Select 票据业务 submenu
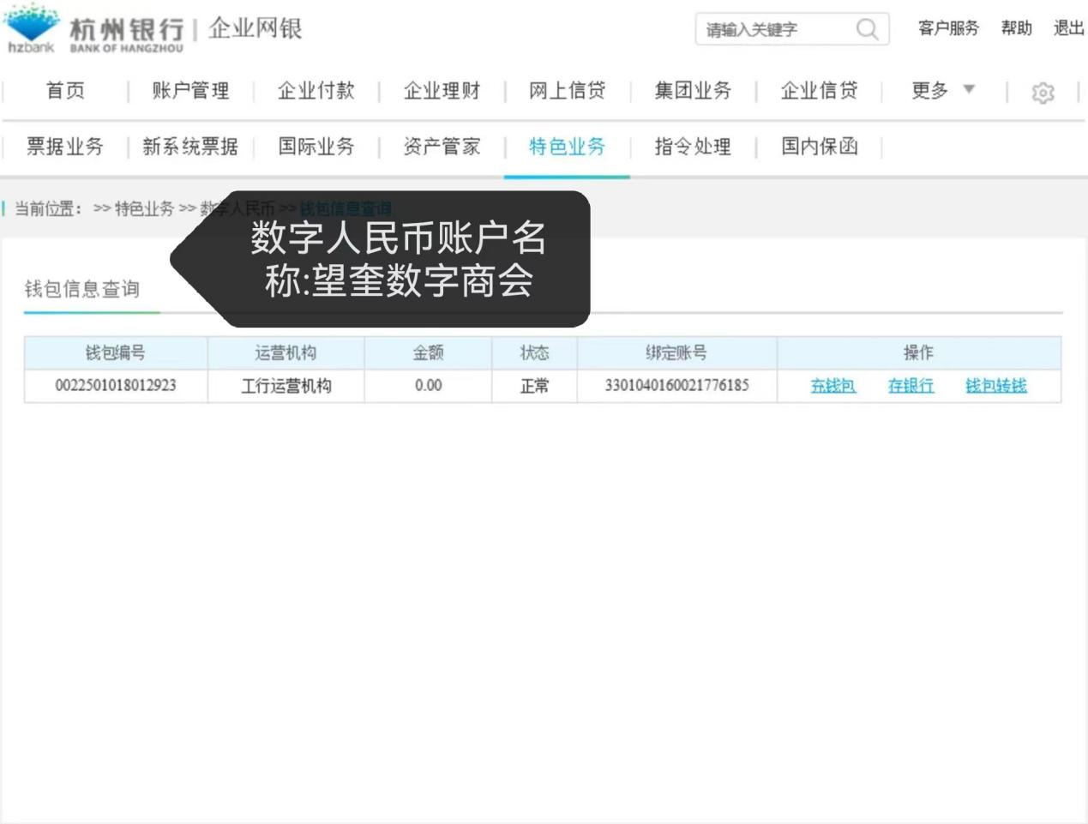This screenshot has height=824, width=1088. point(65,147)
